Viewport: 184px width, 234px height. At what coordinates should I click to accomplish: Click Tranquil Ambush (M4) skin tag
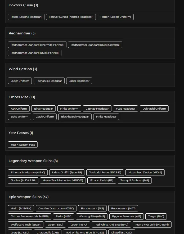[x=134, y=181]
